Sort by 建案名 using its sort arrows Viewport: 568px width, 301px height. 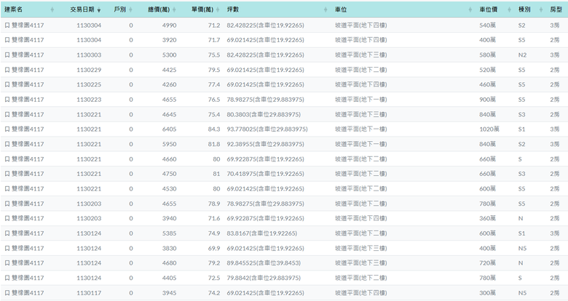point(52,9)
